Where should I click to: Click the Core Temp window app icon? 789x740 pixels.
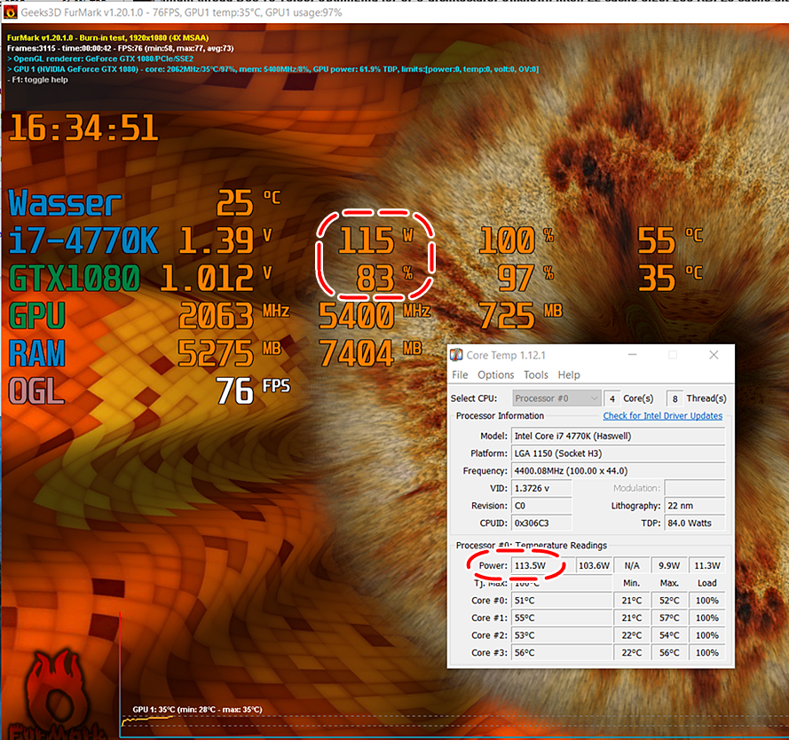pyautogui.click(x=456, y=355)
